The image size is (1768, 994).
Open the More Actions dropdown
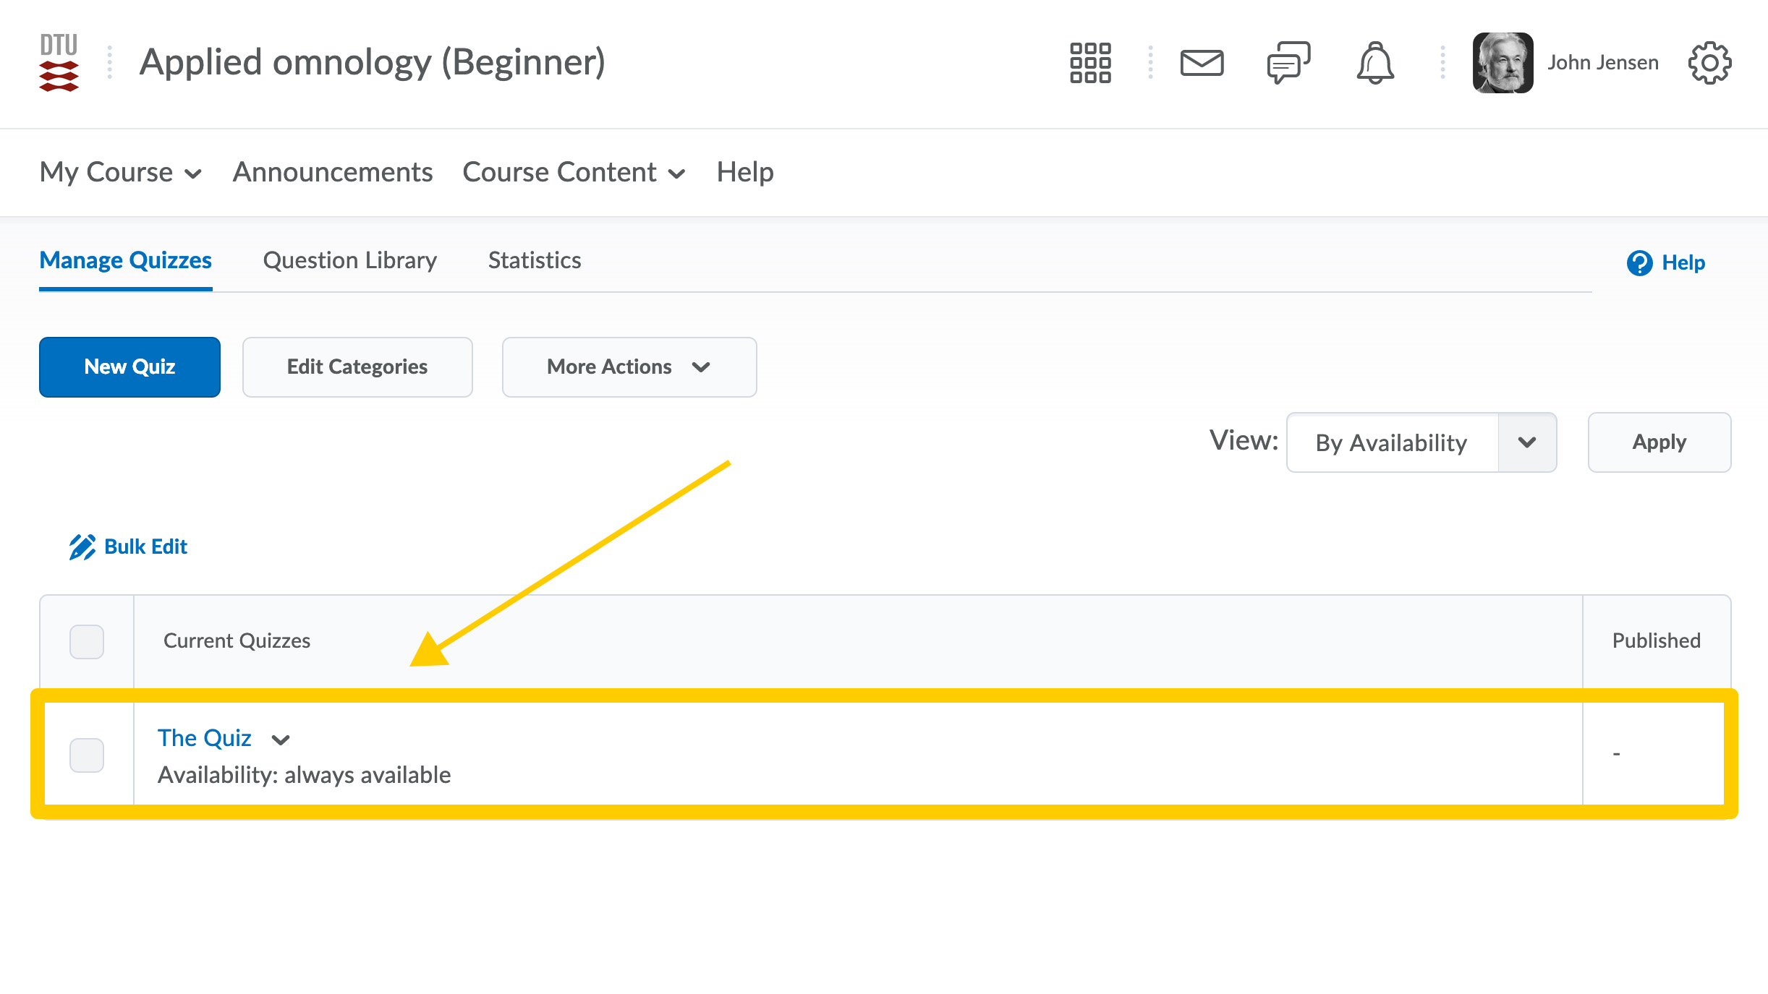[x=629, y=367]
